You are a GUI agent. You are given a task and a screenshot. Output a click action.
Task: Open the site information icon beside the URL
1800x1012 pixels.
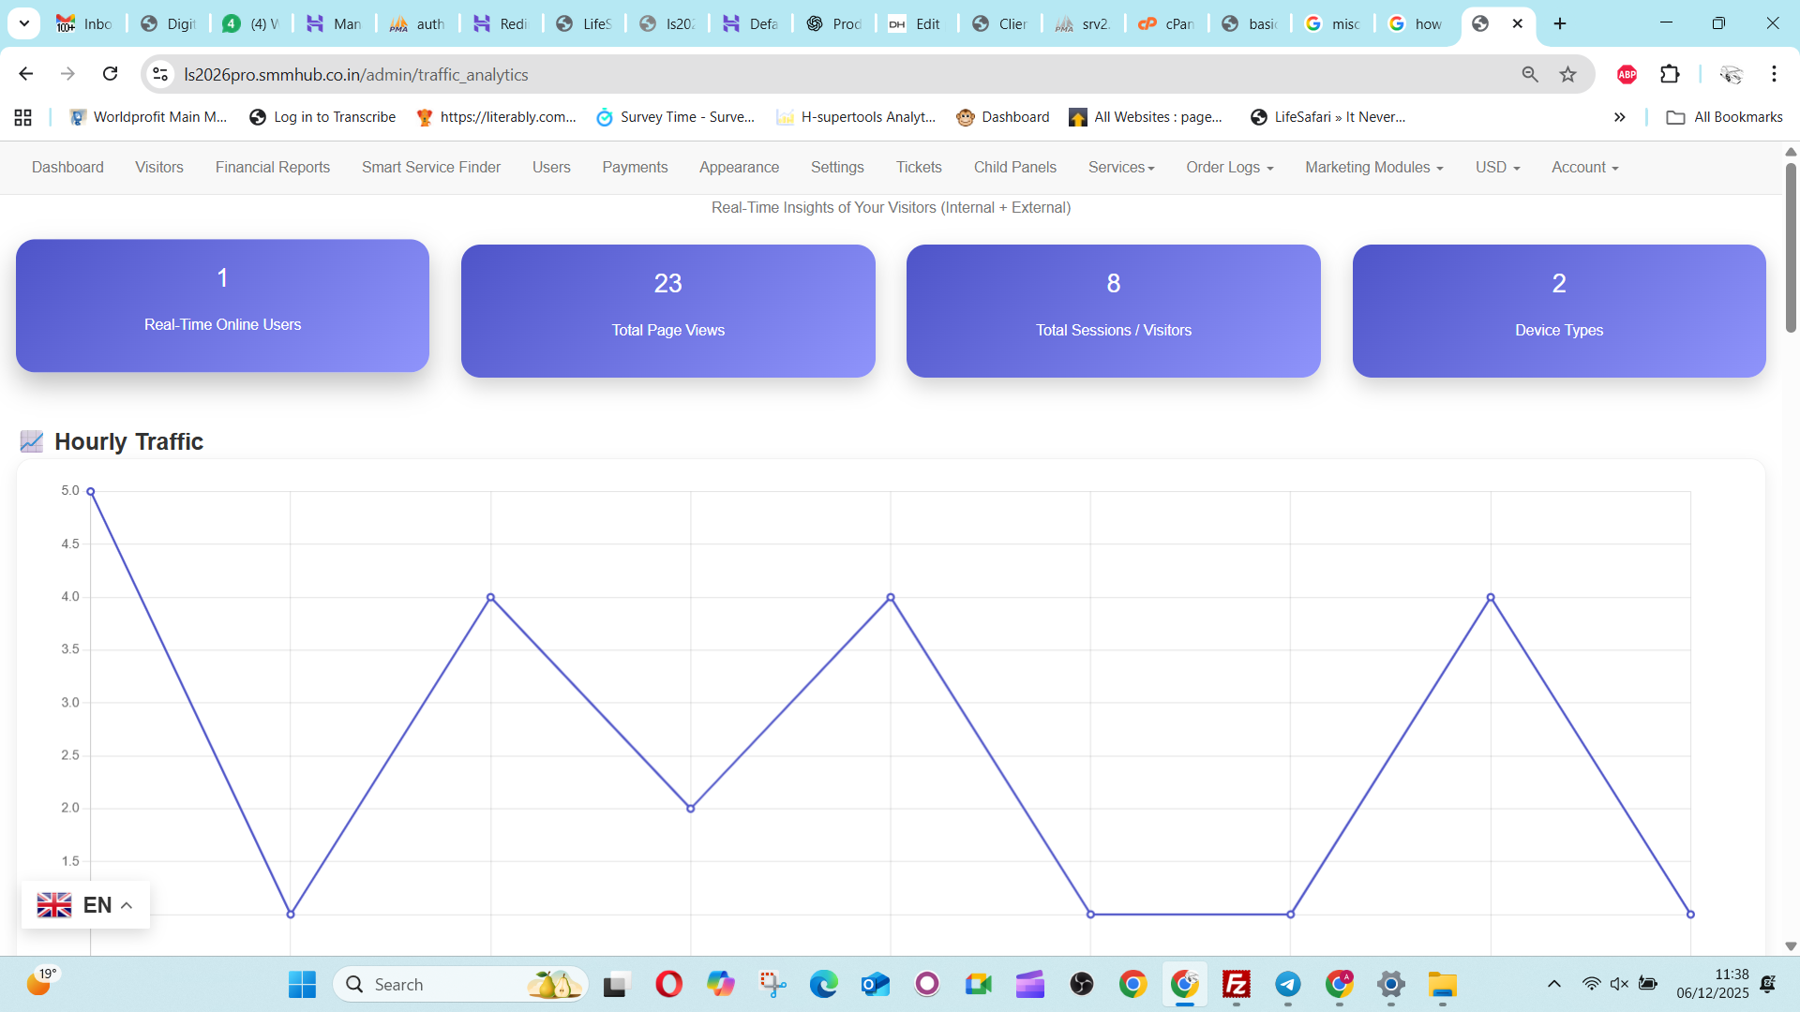pyautogui.click(x=160, y=74)
